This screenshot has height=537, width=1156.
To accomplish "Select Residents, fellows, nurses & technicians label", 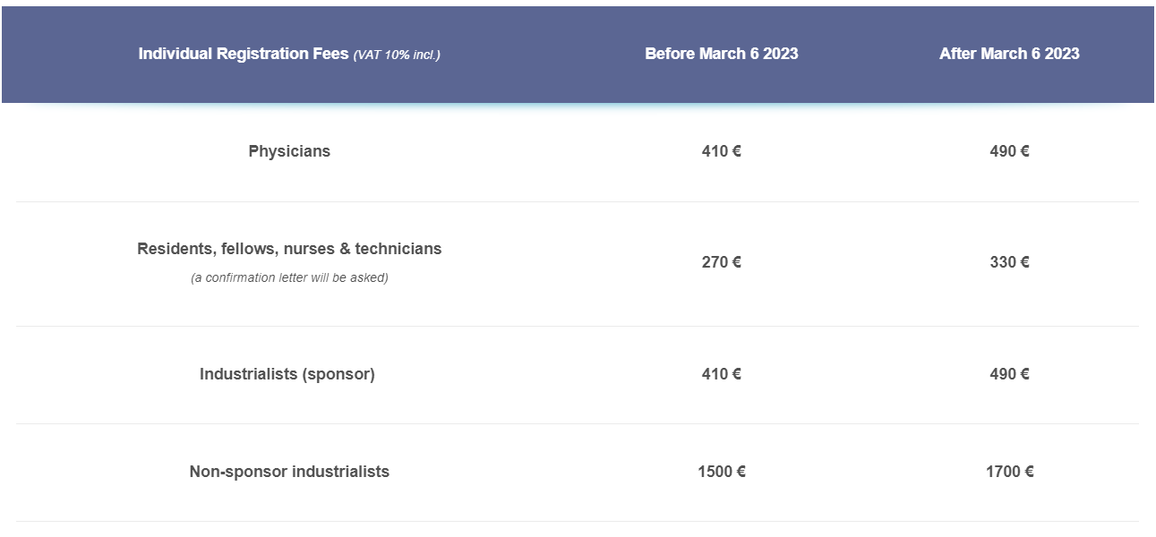I will coord(289,249).
